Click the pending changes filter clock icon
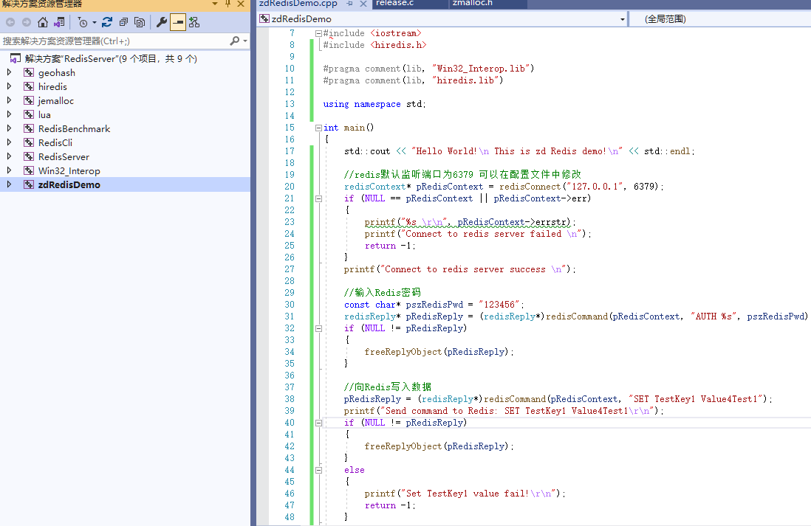Viewport: 811px width, 526px height. (x=82, y=22)
